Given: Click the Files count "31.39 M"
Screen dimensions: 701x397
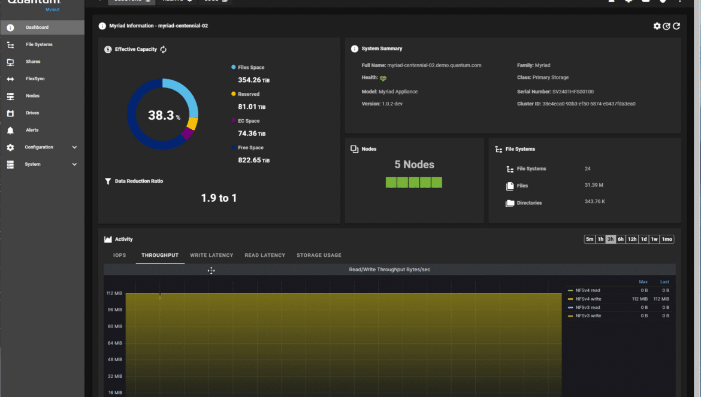Looking at the screenshot, I should point(594,185).
